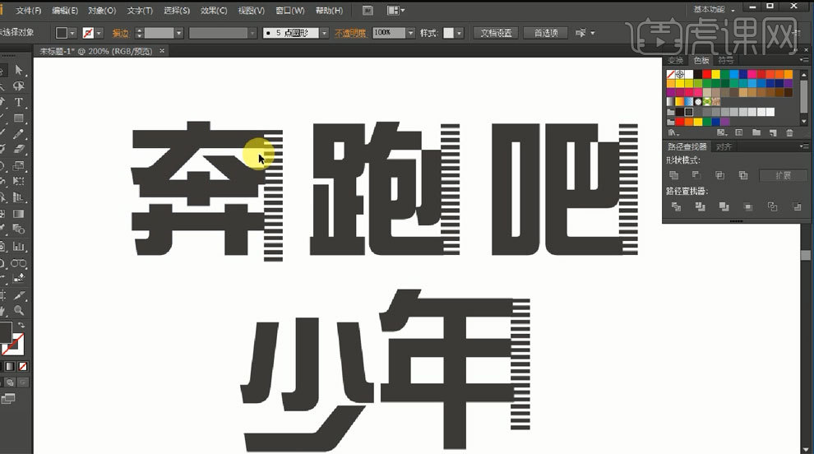Open the 文件(F) menu
Screen dimensions: 814x454
[29, 11]
